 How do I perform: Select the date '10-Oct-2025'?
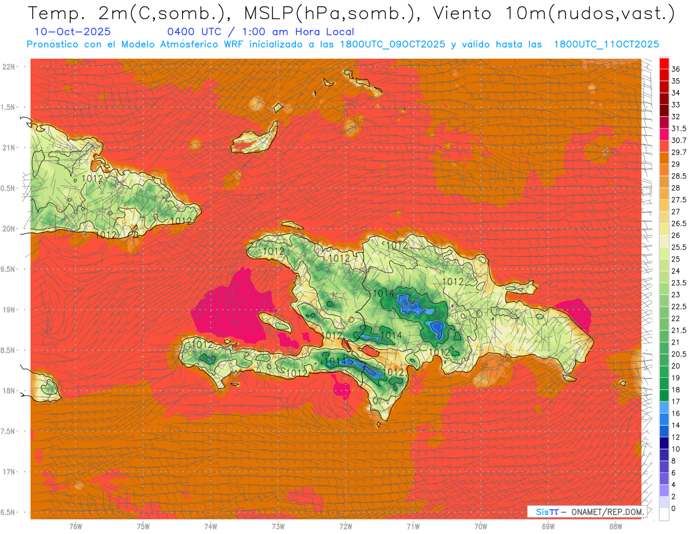(x=73, y=32)
